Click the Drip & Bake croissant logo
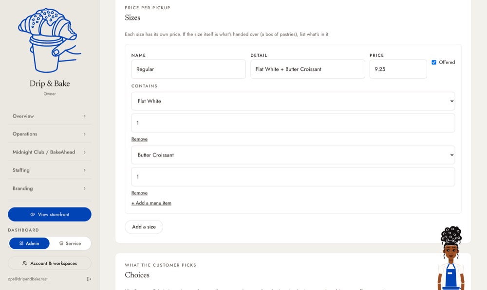This screenshot has width=487, height=290. (50, 41)
